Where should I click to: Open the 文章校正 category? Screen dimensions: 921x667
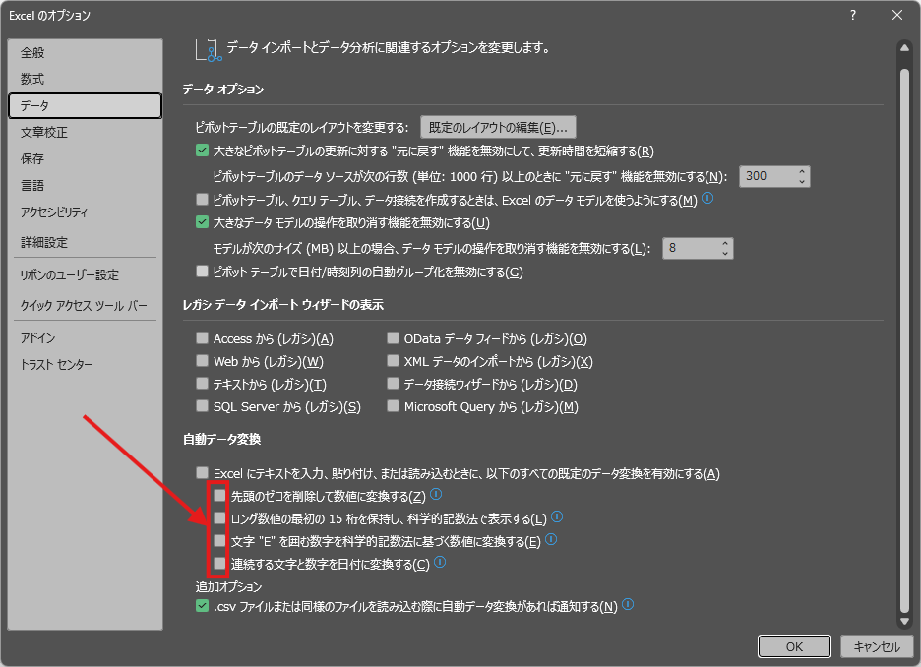coord(86,132)
